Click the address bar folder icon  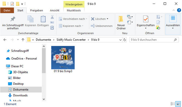click(29, 40)
